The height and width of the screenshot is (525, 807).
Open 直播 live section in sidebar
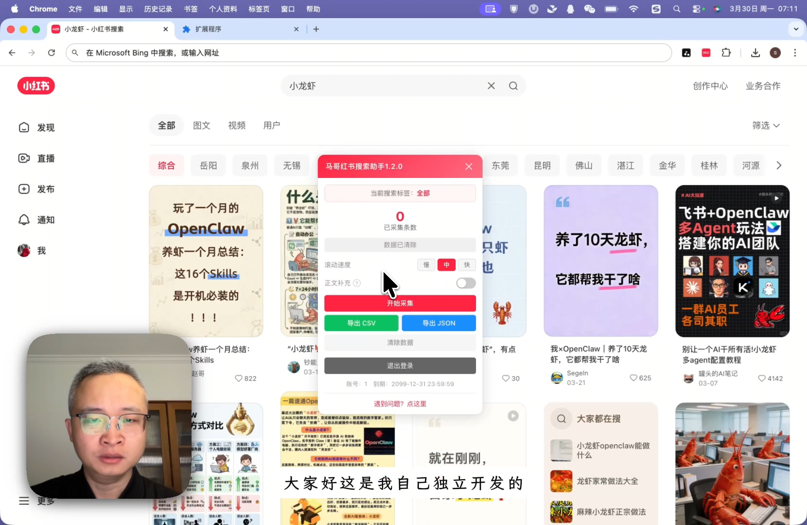[x=37, y=158]
